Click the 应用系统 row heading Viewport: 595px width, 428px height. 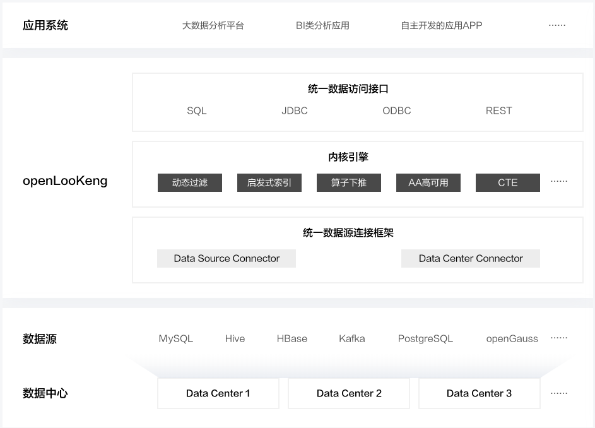(45, 25)
